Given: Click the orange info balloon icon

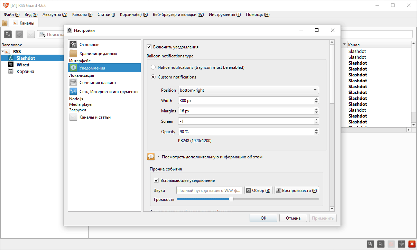Looking at the screenshot, I should (x=151, y=157).
